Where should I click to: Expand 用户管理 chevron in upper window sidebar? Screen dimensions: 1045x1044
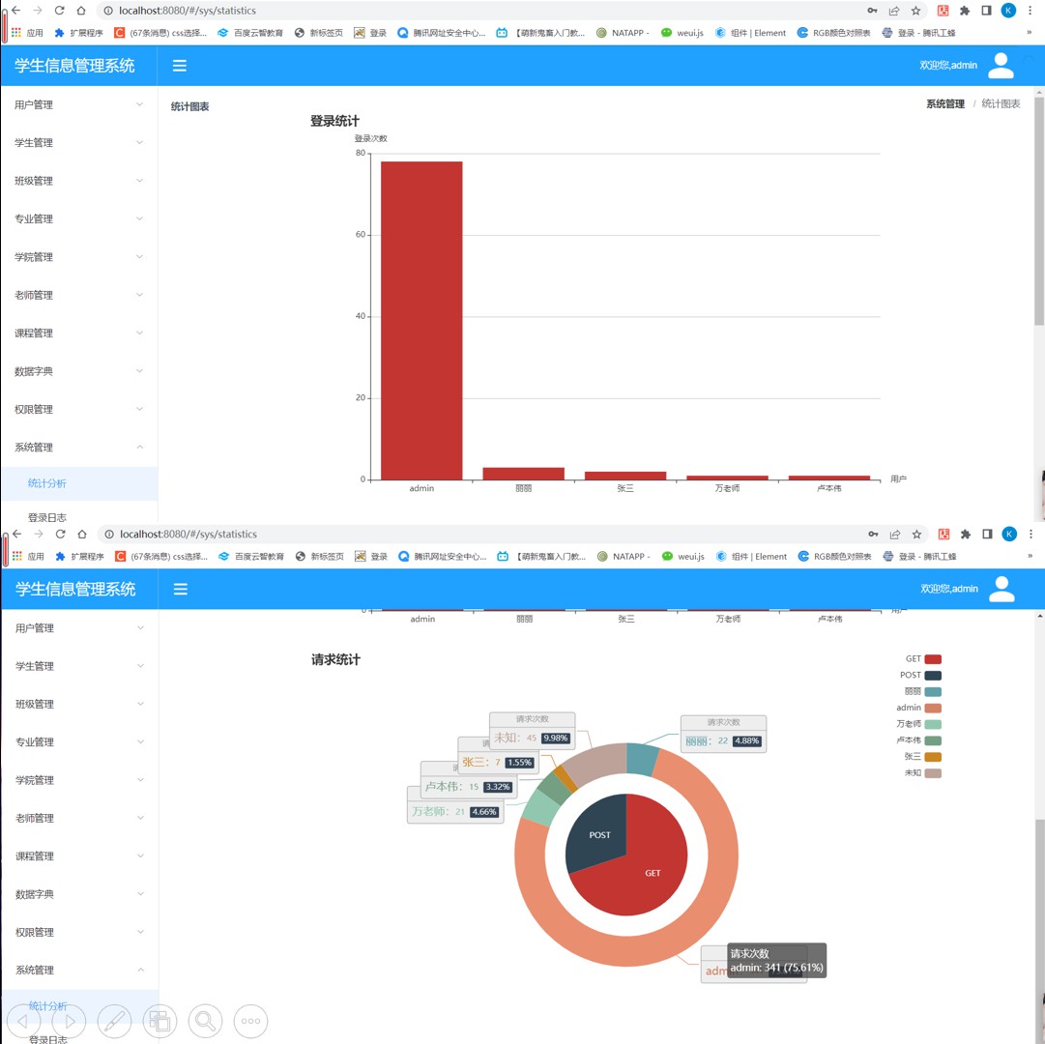(x=139, y=104)
